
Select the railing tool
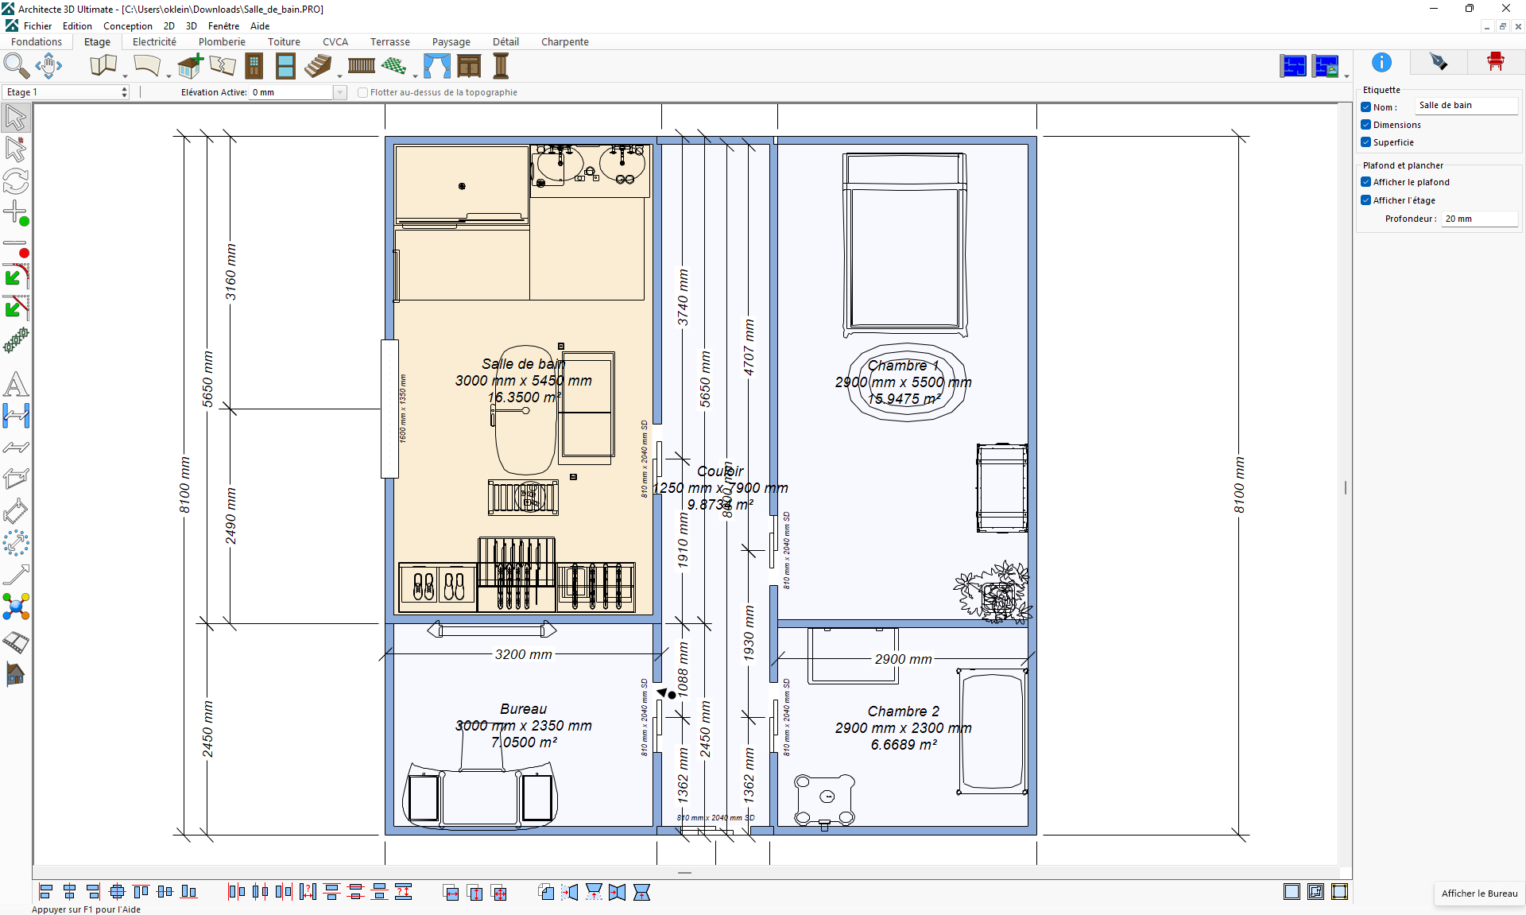coord(361,66)
